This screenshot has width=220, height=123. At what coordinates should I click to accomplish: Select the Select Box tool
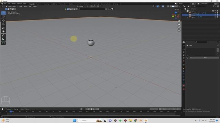coord(3,13)
